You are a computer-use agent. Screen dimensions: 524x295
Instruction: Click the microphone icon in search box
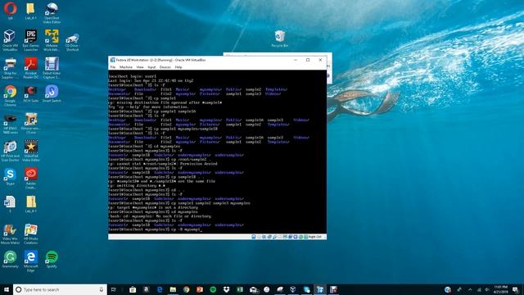coord(102,289)
